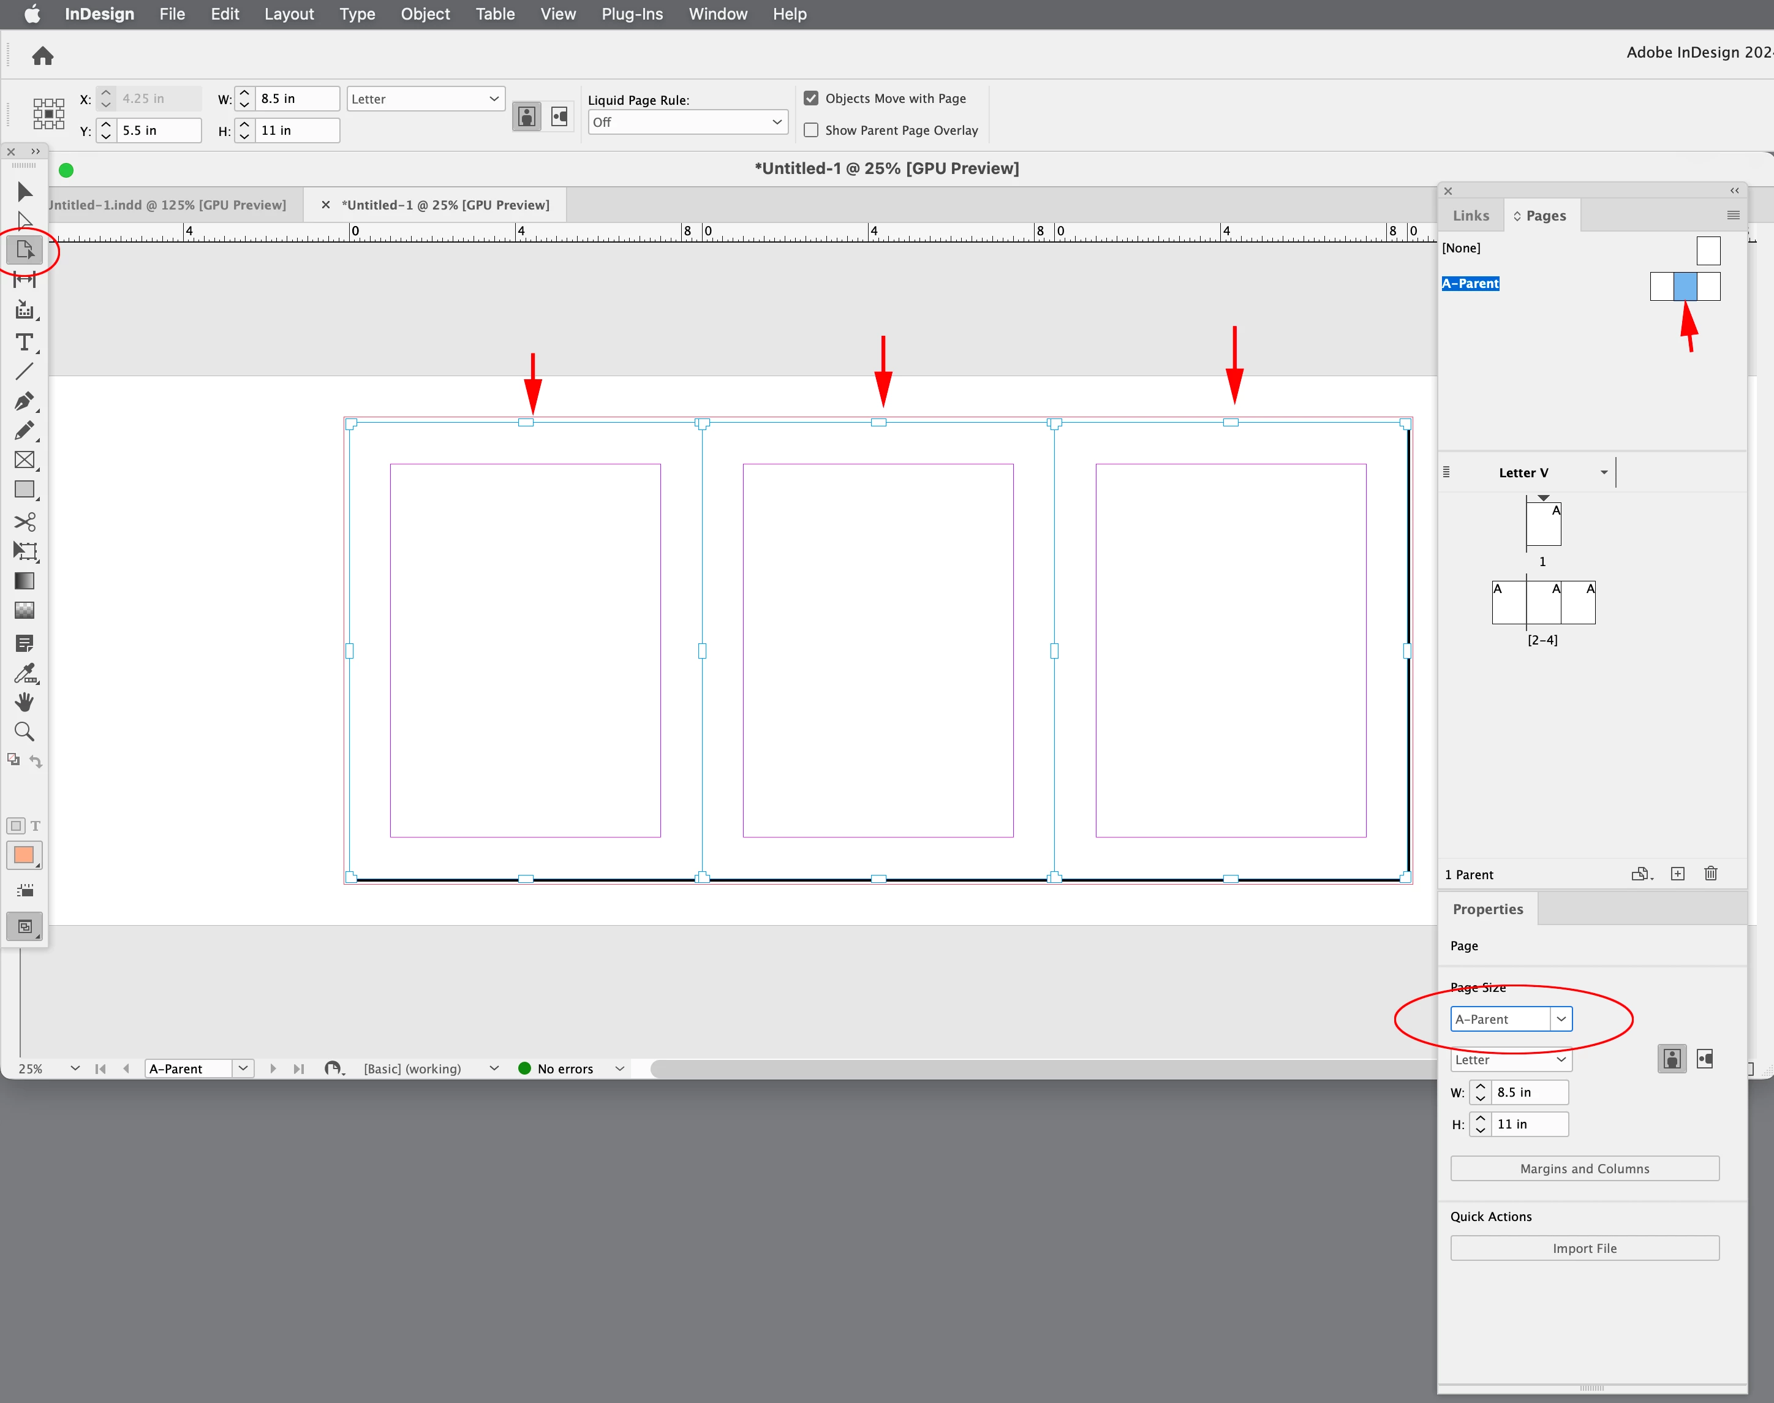Viewport: 1774px width, 1403px height.
Task: Open the Layout menu
Action: pyautogui.click(x=289, y=14)
